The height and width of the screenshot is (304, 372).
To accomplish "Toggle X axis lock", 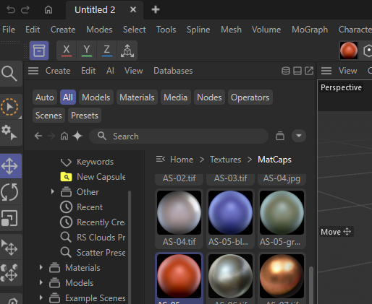I will click(x=67, y=51).
